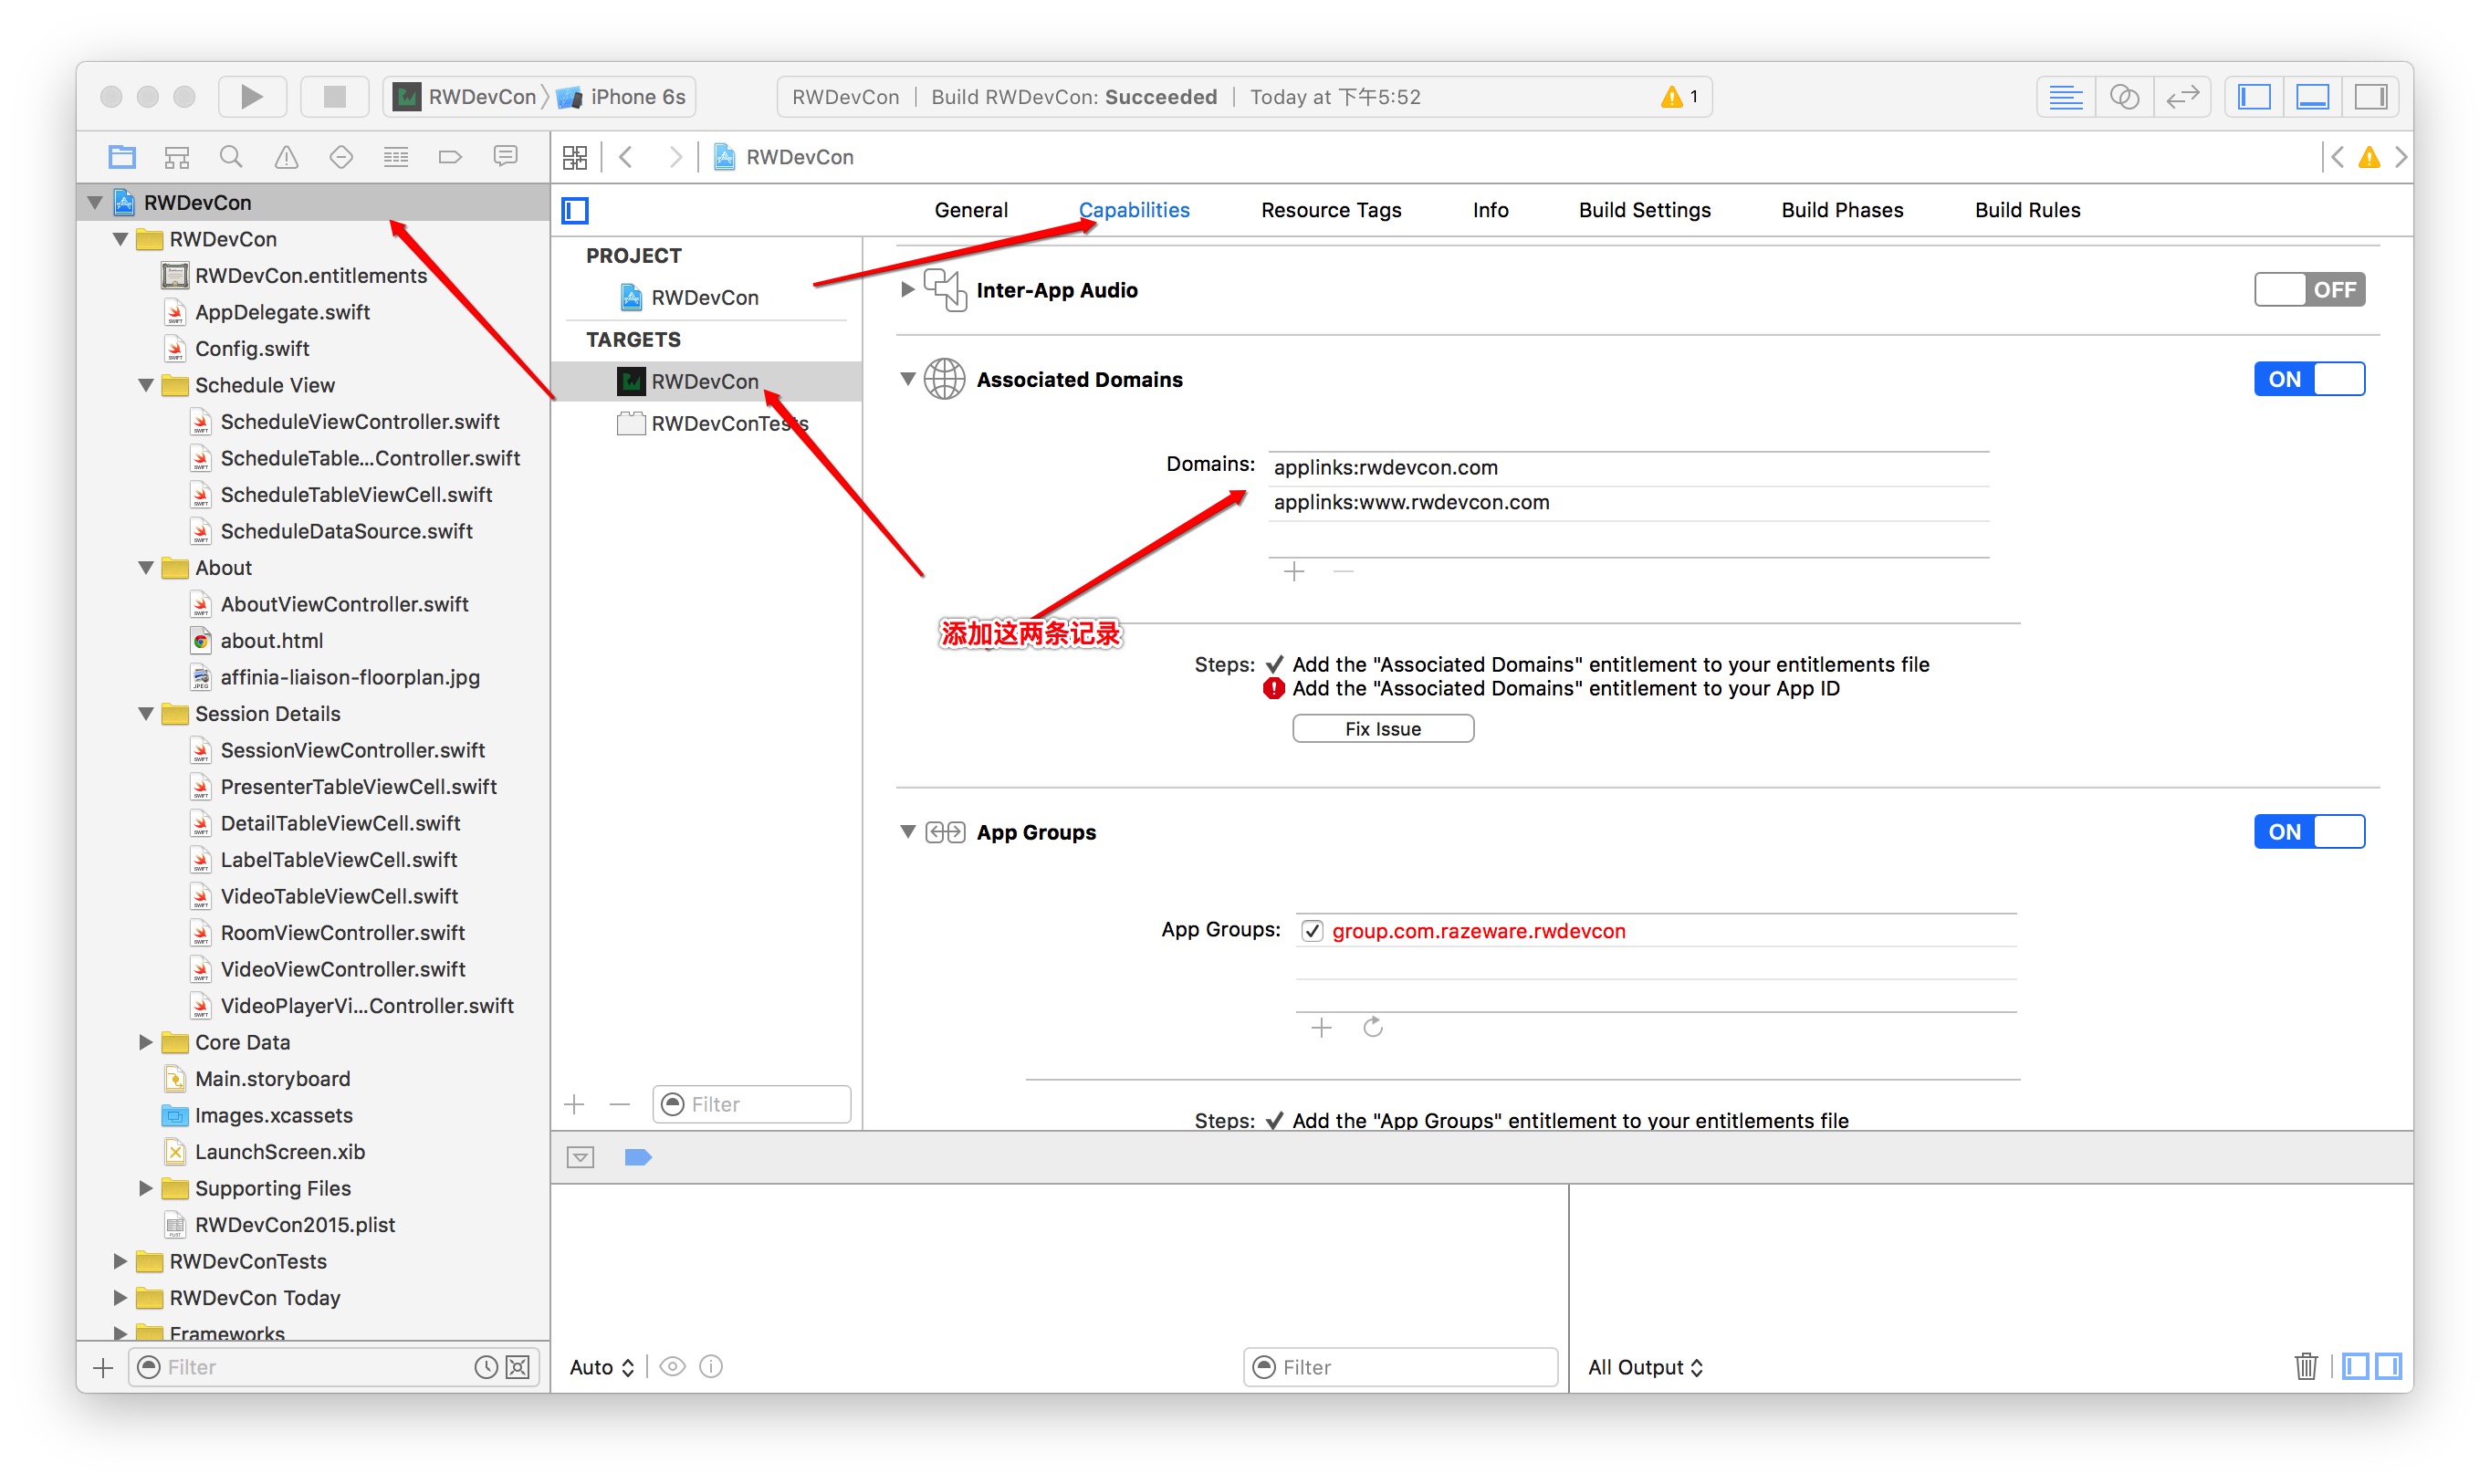Open the All Output dropdown

1645,1367
